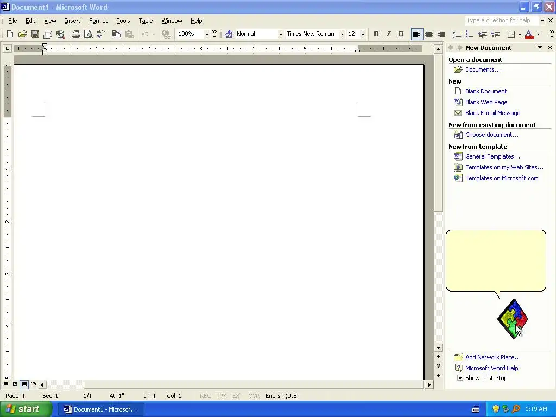The width and height of the screenshot is (556, 417).
Task: Increase the paragraph indent
Action: coord(495,34)
